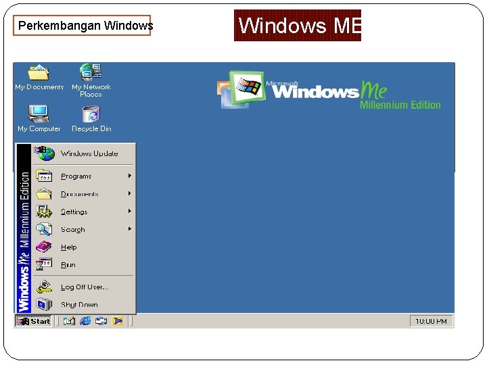Open the Programs menu entry
487x365 pixels.
tap(84, 176)
